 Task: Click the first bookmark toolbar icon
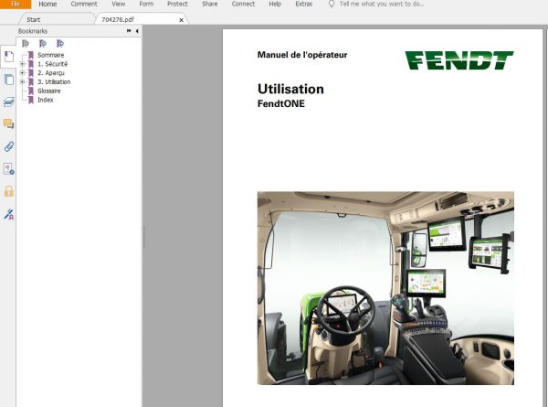click(x=26, y=43)
